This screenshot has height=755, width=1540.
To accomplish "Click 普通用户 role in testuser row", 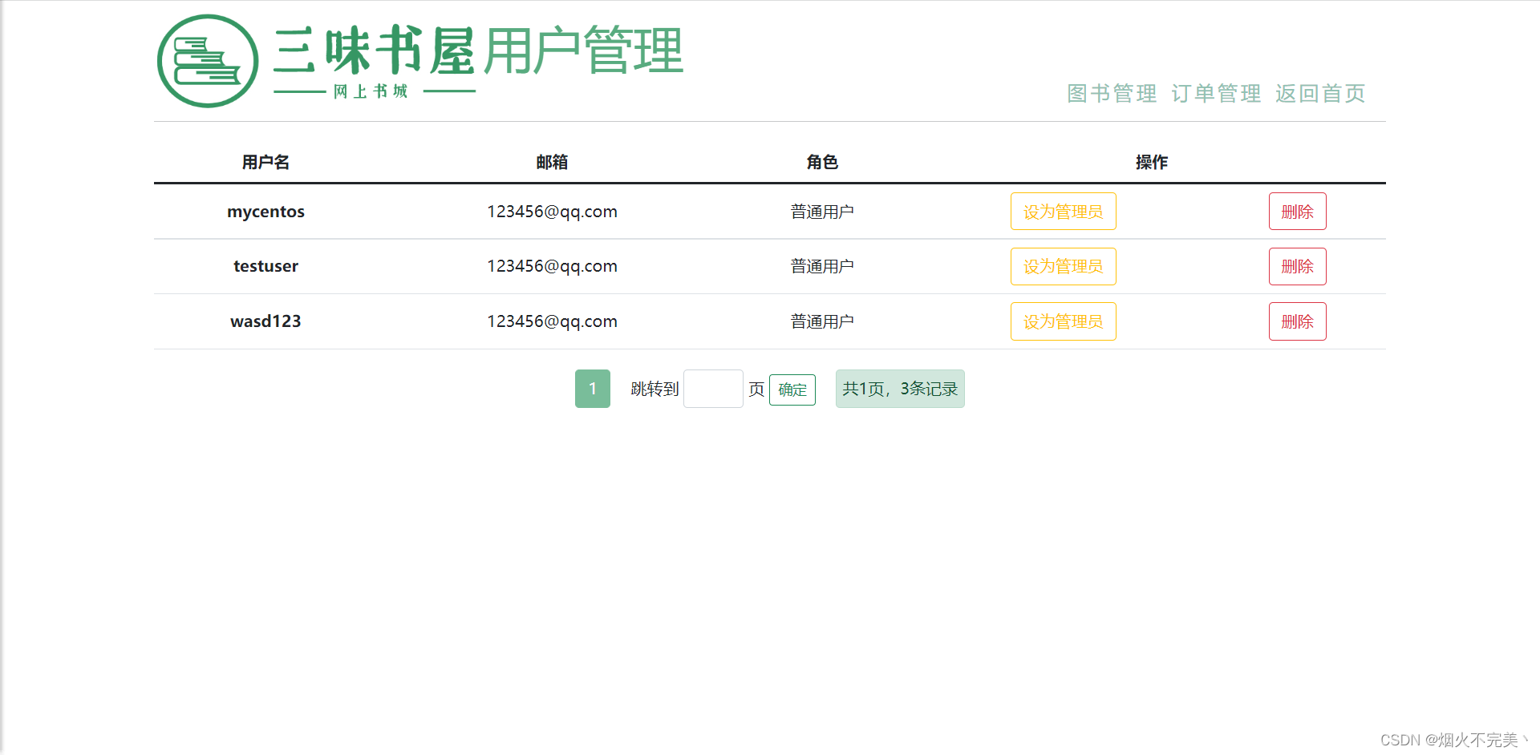I will click(x=822, y=266).
